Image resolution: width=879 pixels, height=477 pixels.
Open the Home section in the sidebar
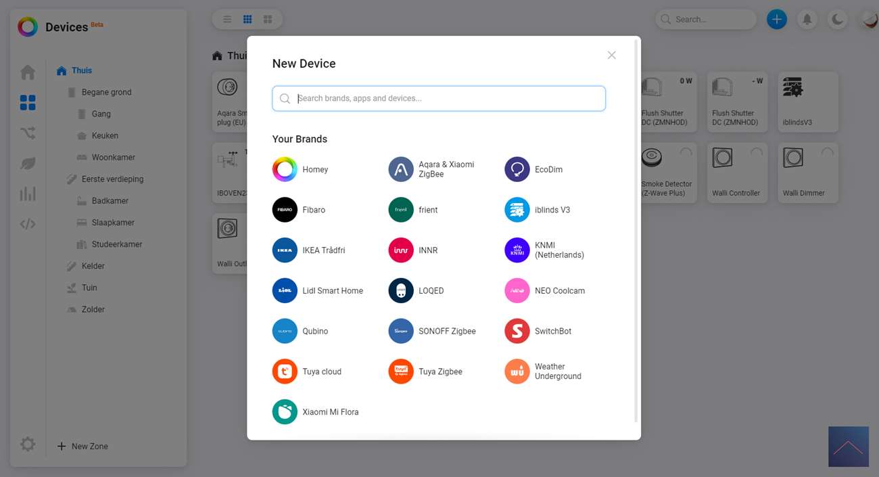coord(28,72)
